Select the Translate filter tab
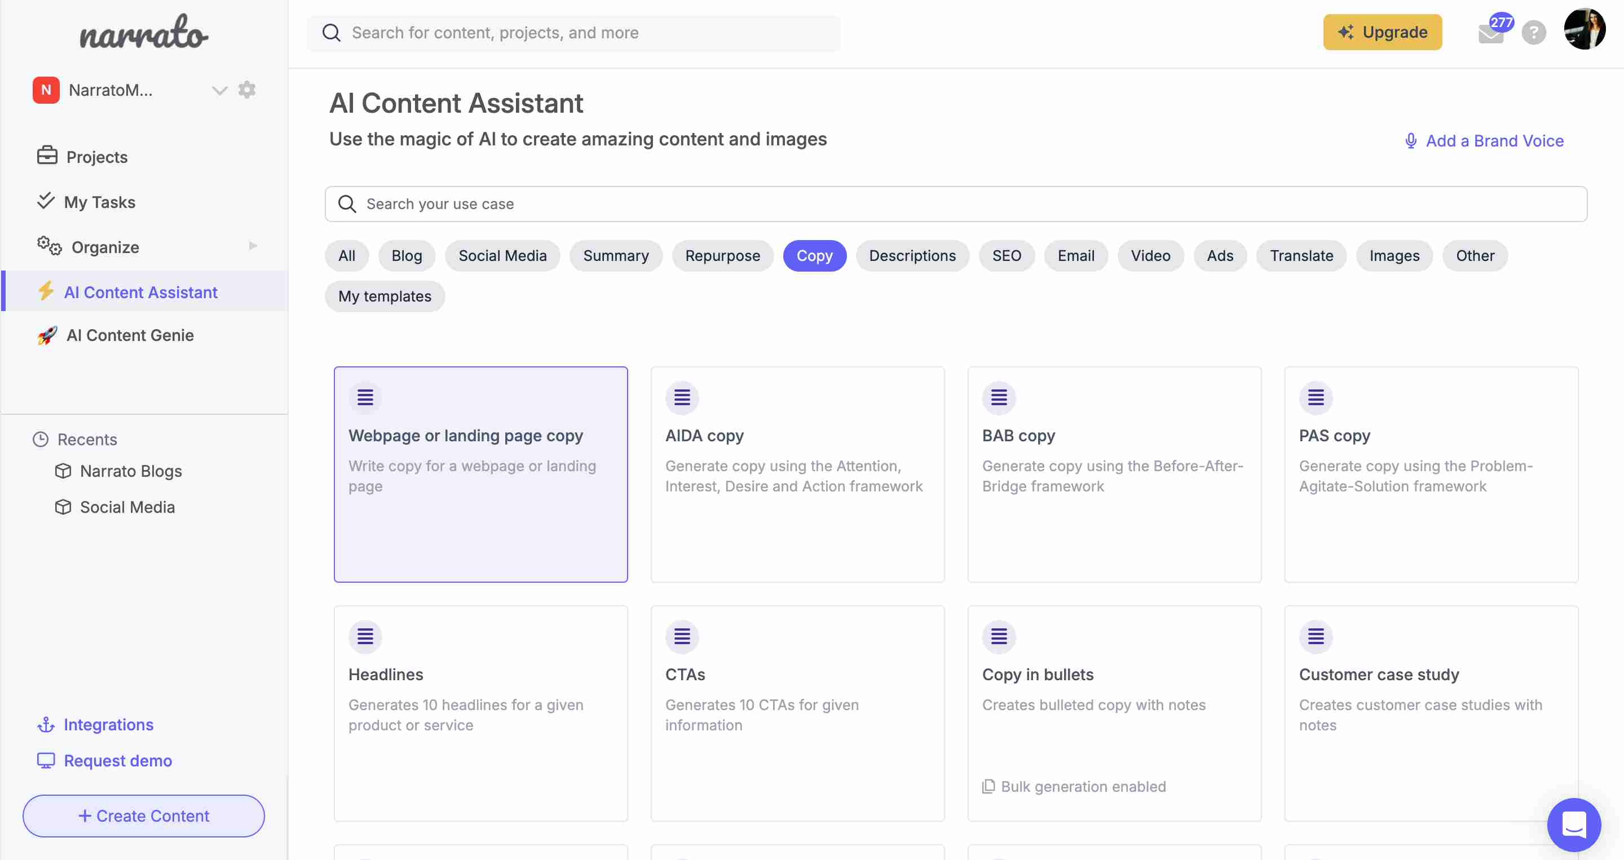This screenshot has width=1624, height=860. (x=1301, y=256)
